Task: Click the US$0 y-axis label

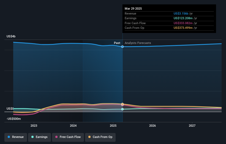Action: 10,109
